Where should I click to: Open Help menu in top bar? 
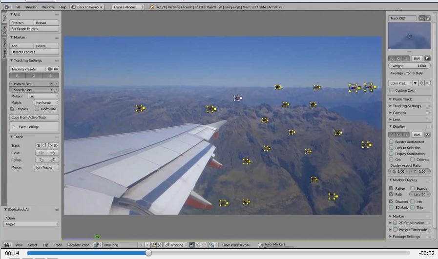tap(63, 7)
